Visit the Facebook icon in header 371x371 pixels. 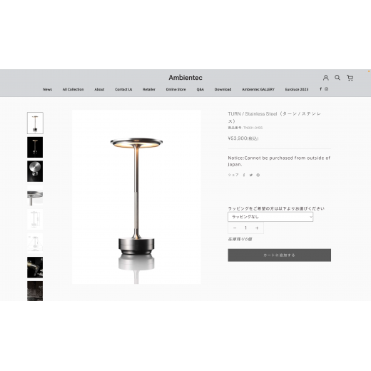(320, 89)
